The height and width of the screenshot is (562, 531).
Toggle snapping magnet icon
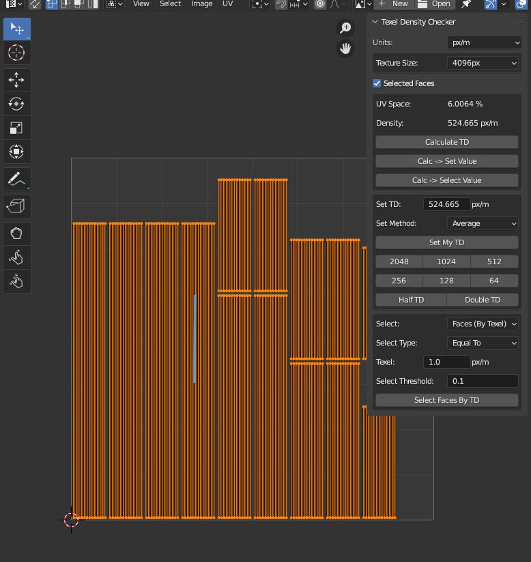click(282, 4)
